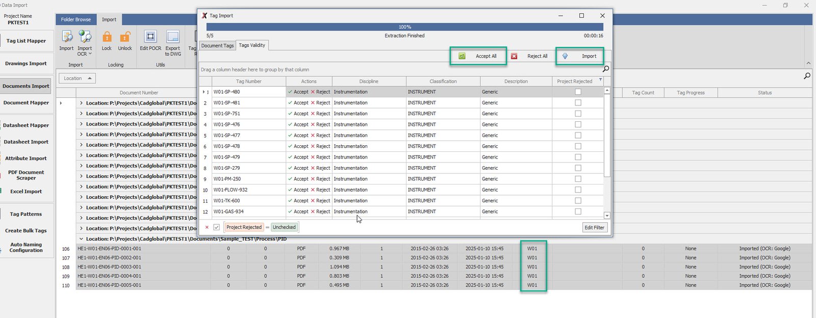816x318 pixels.
Task: Click the 100% extraction progress bar
Action: pos(404,27)
